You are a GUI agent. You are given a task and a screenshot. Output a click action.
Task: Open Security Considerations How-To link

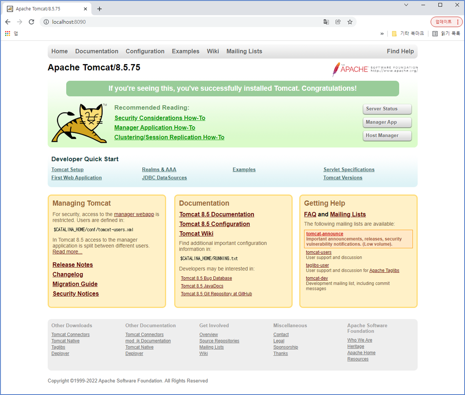coord(160,118)
